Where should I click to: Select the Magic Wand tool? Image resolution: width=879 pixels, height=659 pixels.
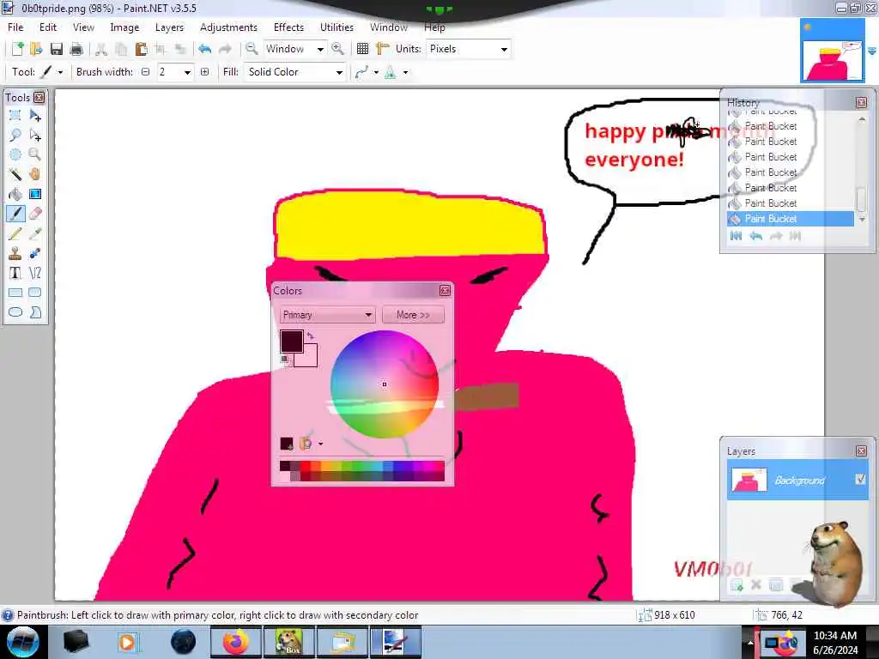[x=15, y=174]
